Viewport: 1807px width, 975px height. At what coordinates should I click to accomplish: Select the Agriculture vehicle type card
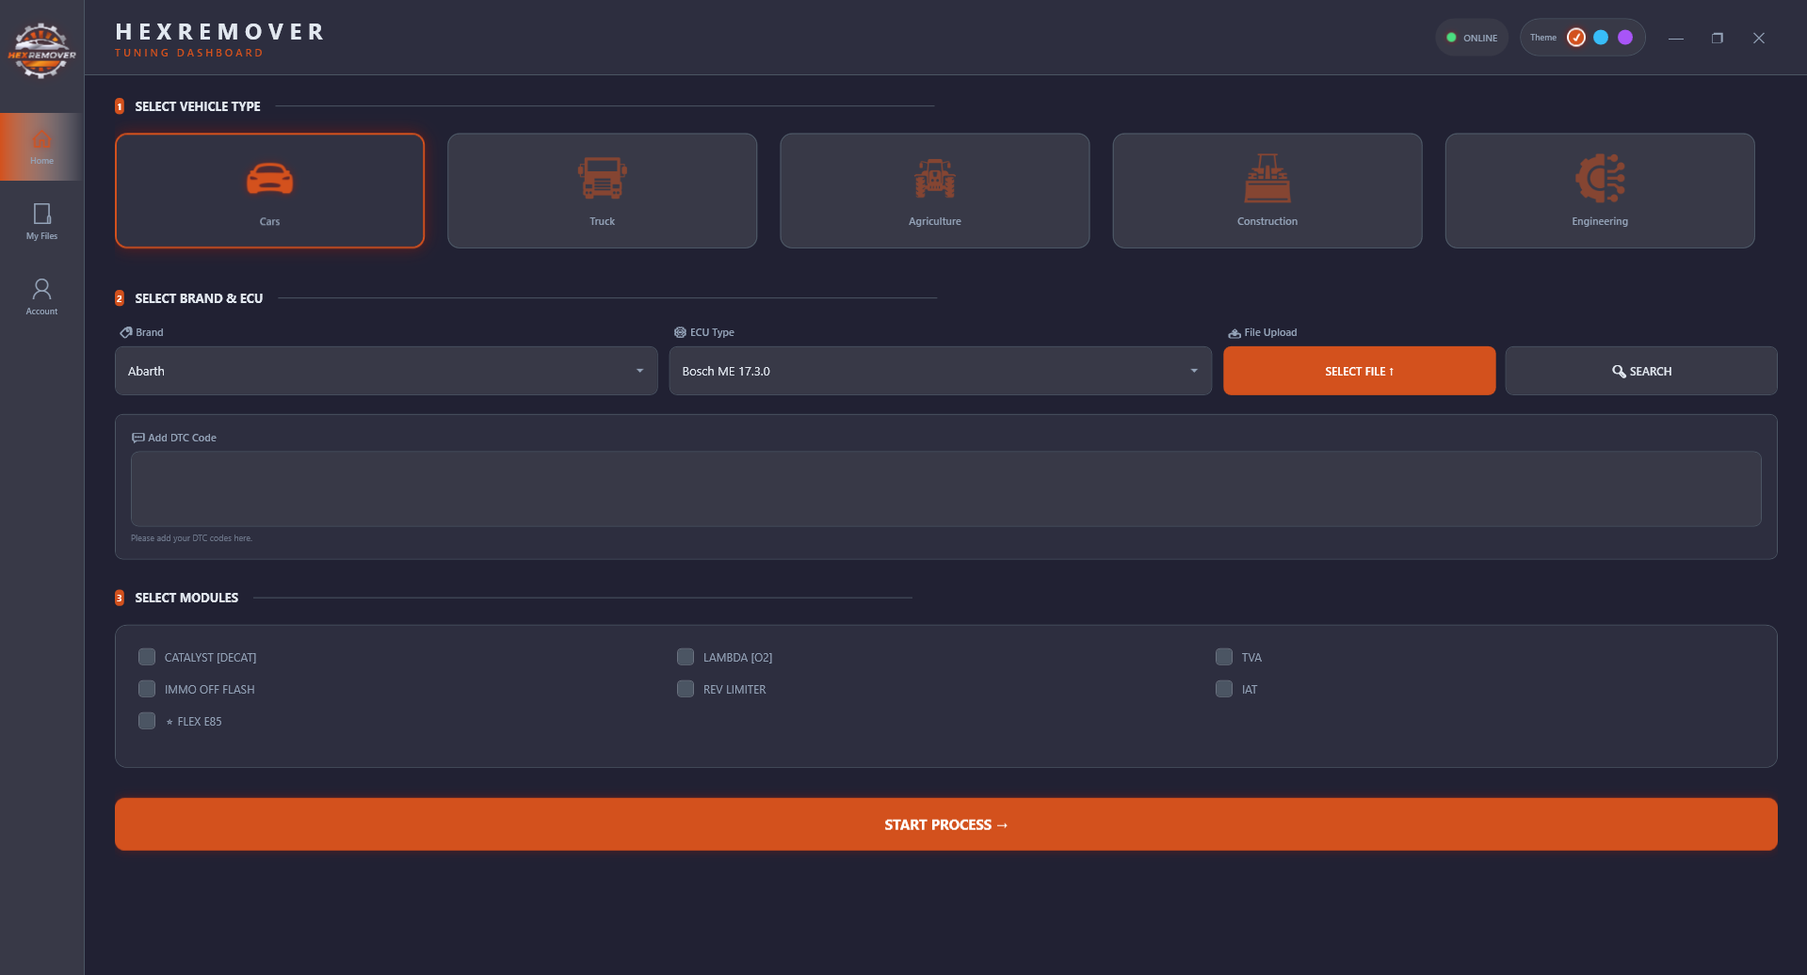(934, 191)
